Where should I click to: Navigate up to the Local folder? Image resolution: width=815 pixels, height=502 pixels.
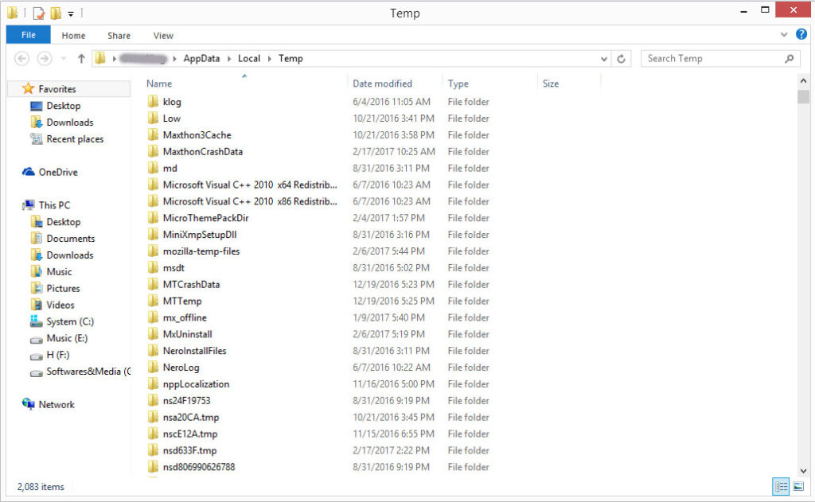pyautogui.click(x=81, y=58)
